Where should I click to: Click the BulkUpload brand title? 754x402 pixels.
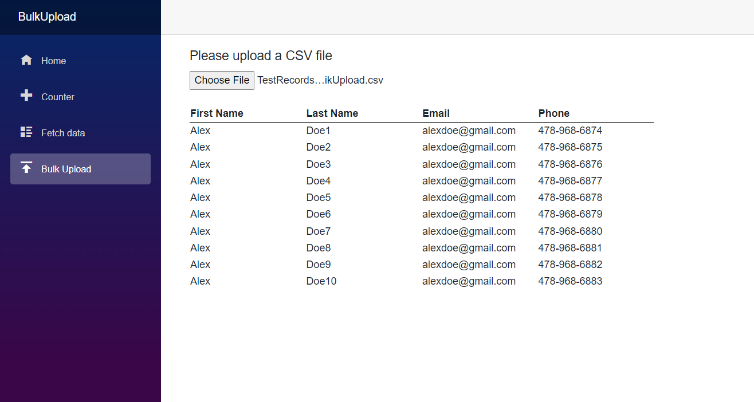point(47,17)
